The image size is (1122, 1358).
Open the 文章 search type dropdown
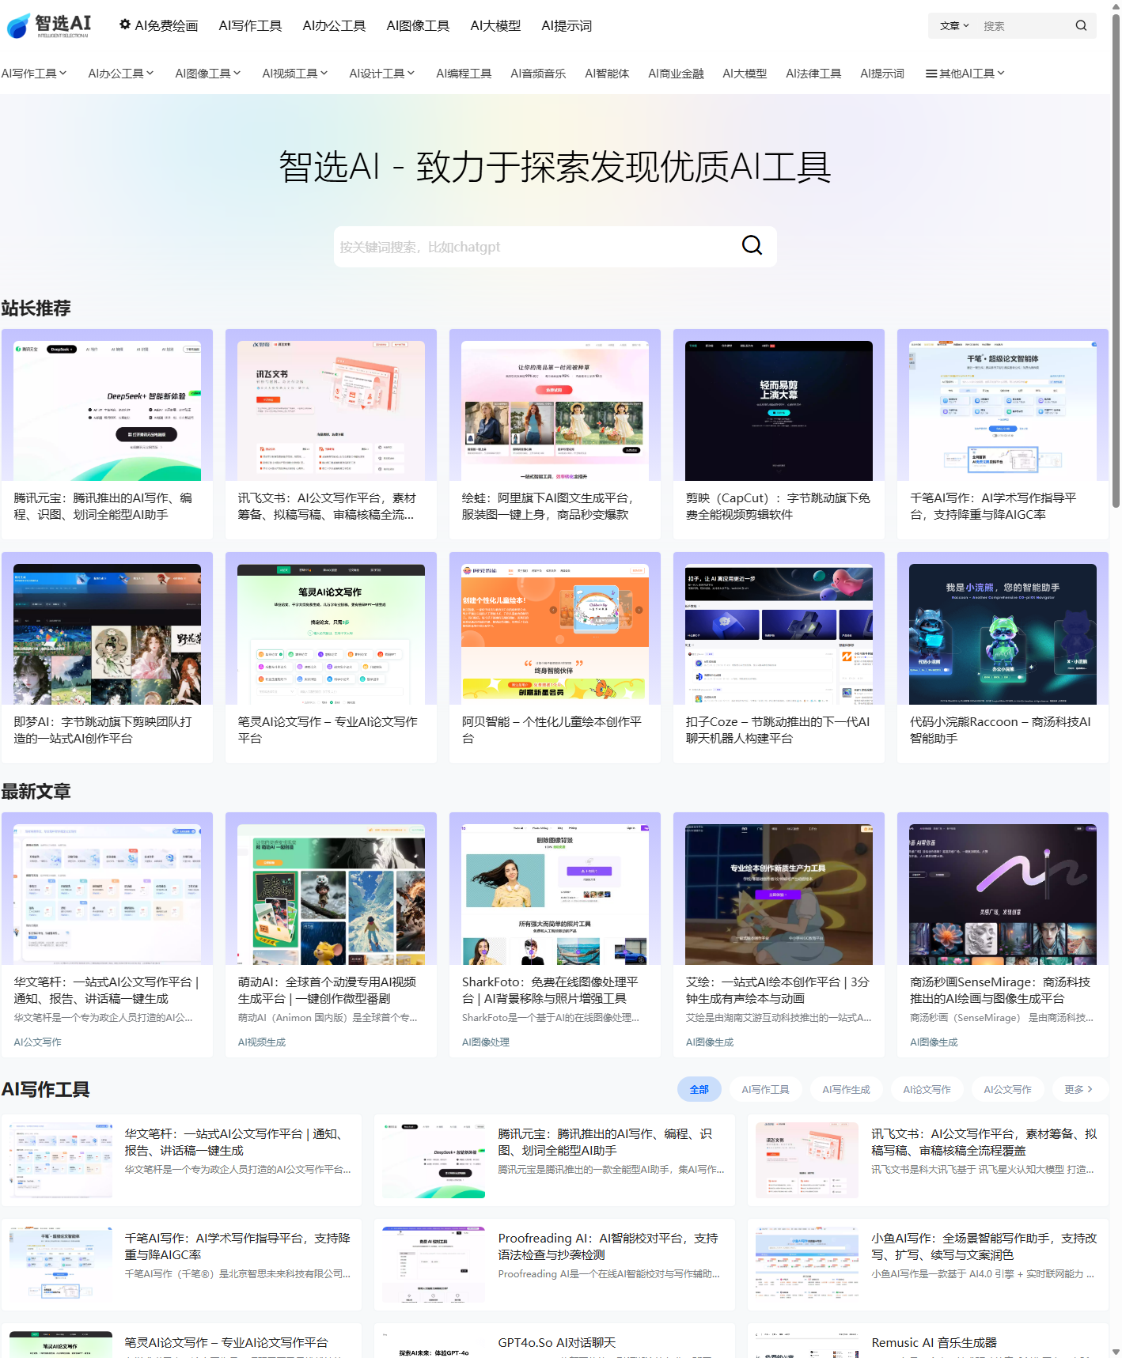point(954,25)
